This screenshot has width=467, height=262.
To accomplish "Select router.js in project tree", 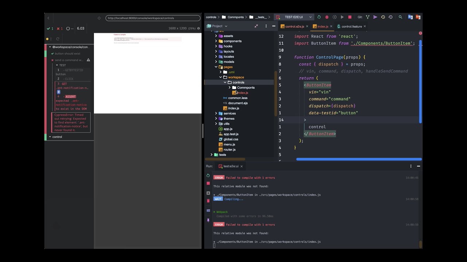I will 229,150.
